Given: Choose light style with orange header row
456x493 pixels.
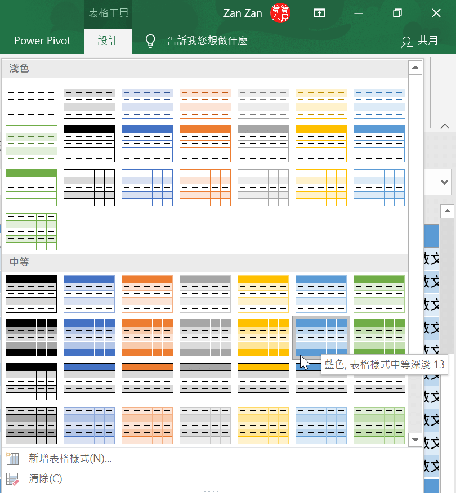Looking at the screenshot, I should (x=205, y=144).
